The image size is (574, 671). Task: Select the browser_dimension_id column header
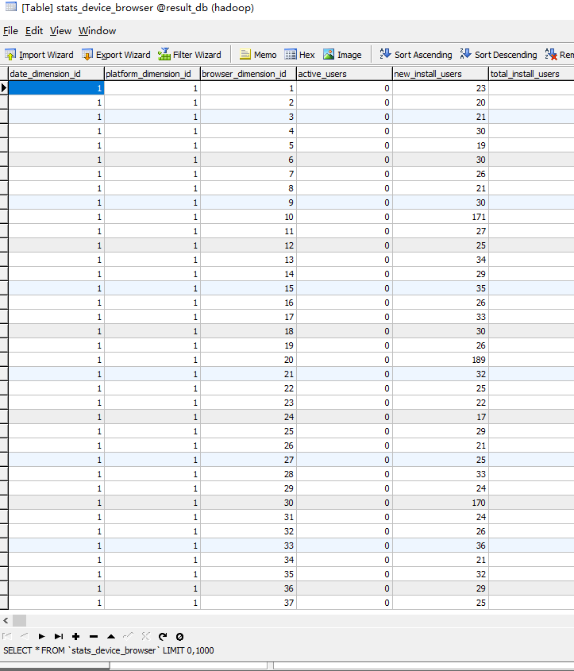click(x=248, y=74)
